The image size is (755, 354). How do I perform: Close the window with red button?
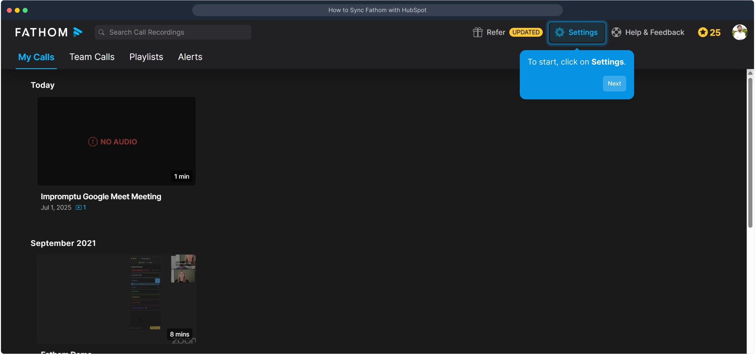9,10
